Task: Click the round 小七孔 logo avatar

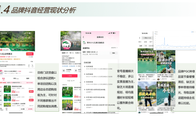Action: coord(66,45)
